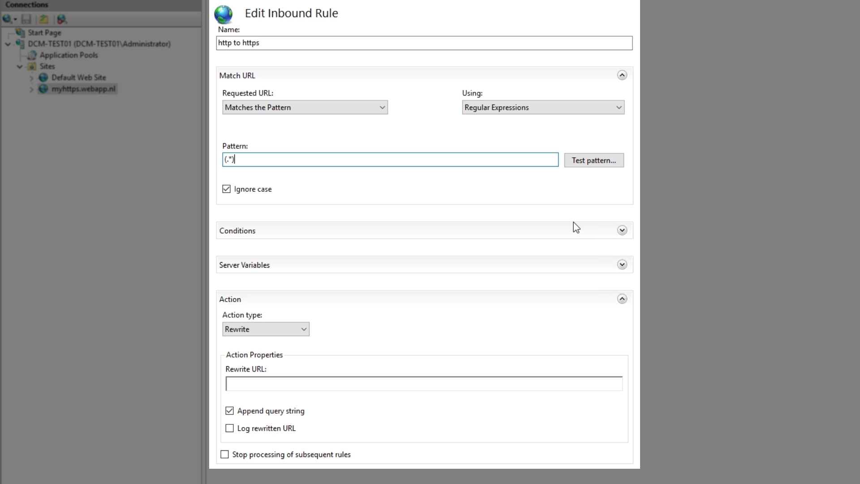Enable Log rewritten URL checkbox

click(x=230, y=428)
